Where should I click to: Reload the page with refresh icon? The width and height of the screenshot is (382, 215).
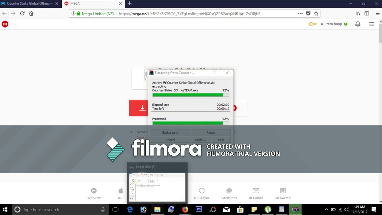coord(22,13)
